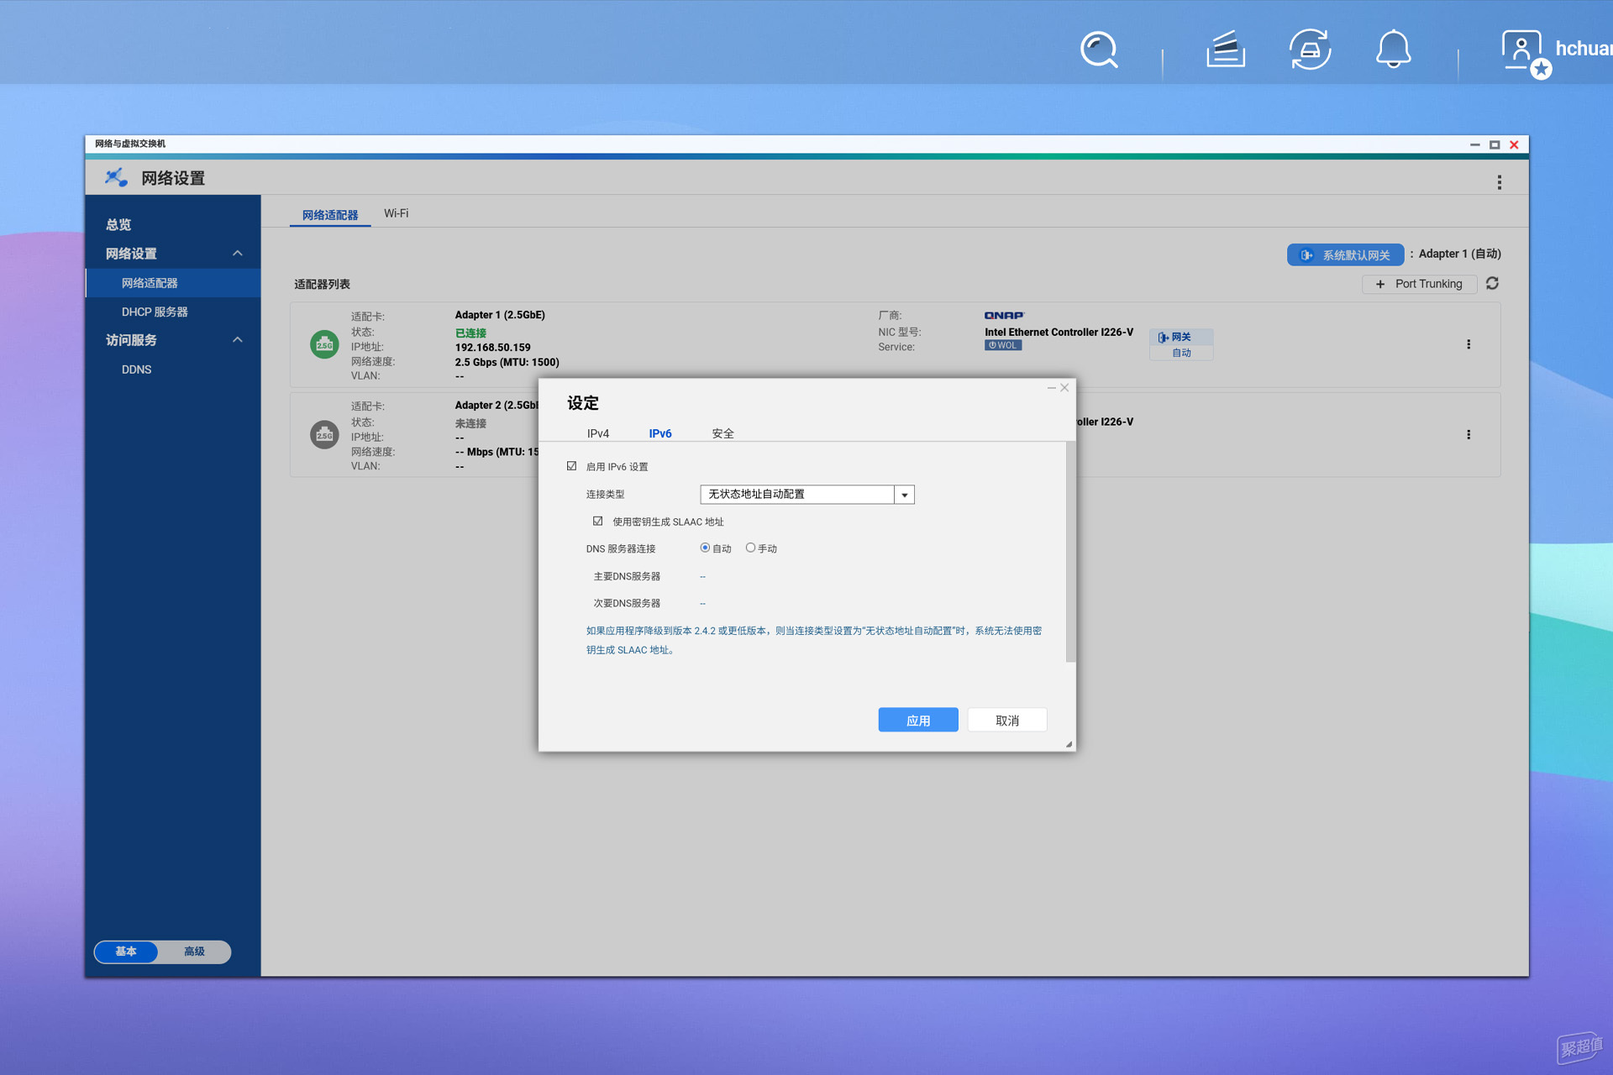The image size is (1613, 1075).
Task: Open background tasks stack icon
Action: (x=1226, y=50)
